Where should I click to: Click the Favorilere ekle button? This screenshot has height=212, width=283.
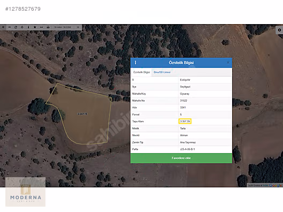pyautogui.click(x=181, y=158)
